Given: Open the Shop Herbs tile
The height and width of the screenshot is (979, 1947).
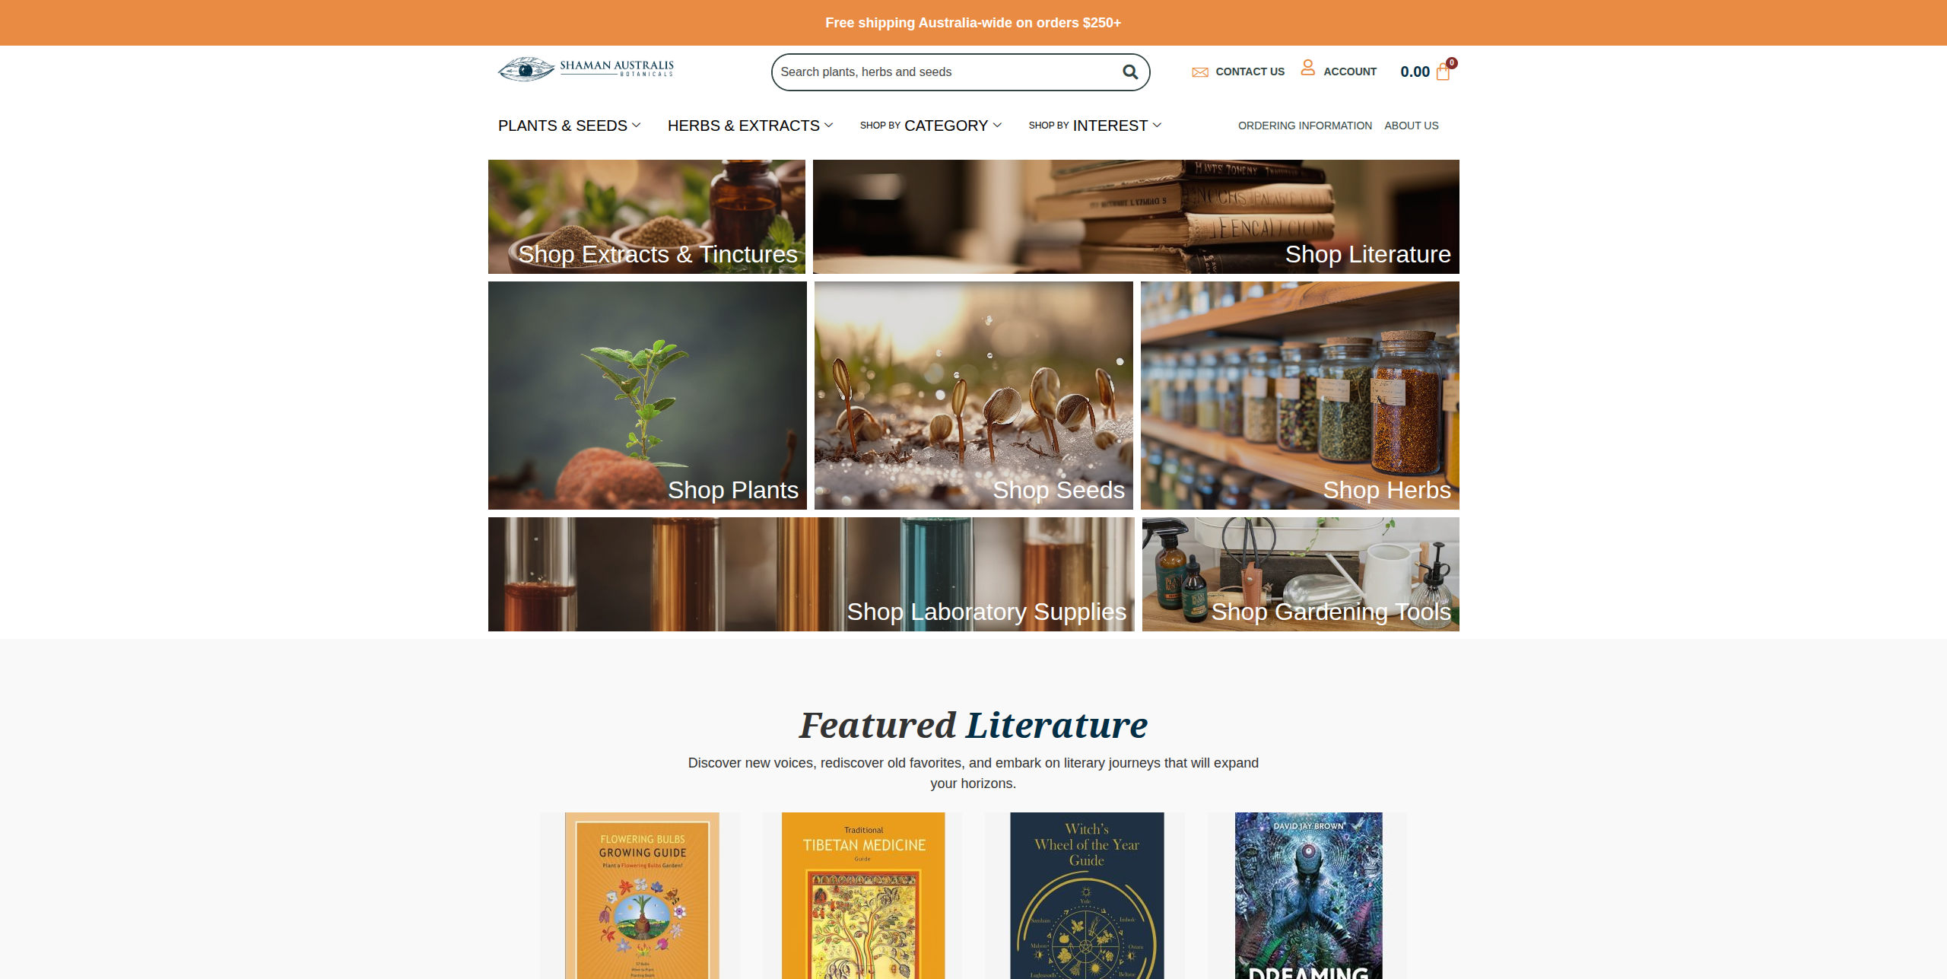Looking at the screenshot, I should point(1300,396).
